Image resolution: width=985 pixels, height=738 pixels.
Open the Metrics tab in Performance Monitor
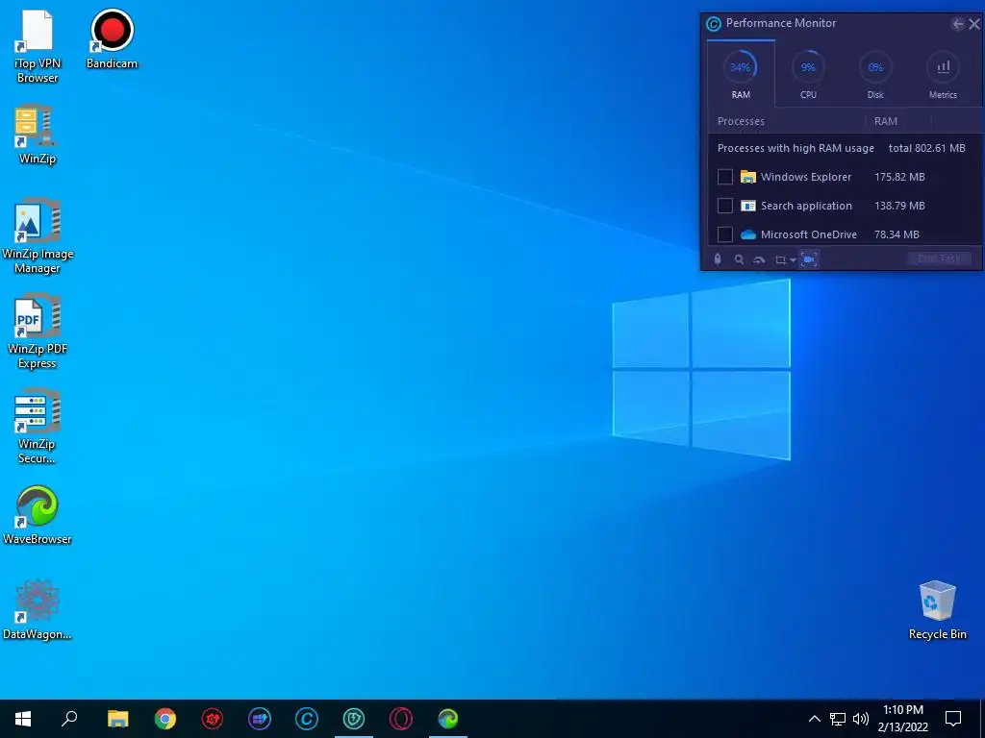[943, 74]
